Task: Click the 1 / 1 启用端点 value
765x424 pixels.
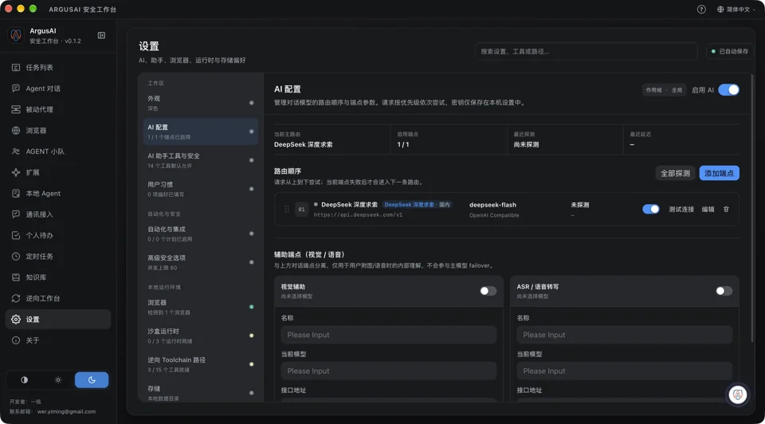Action: pos(403,145)
